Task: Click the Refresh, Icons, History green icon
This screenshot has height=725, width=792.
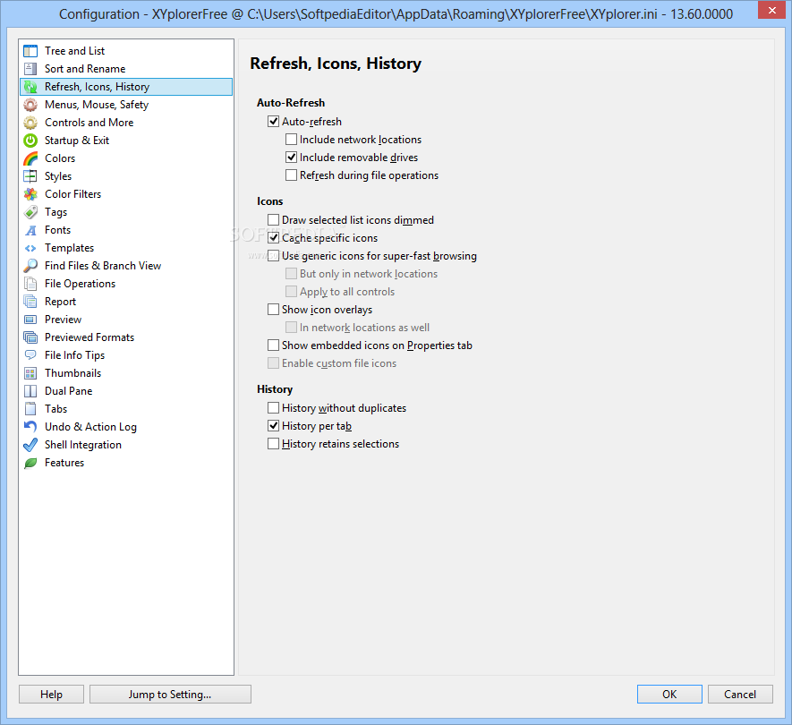Action: 30,87
